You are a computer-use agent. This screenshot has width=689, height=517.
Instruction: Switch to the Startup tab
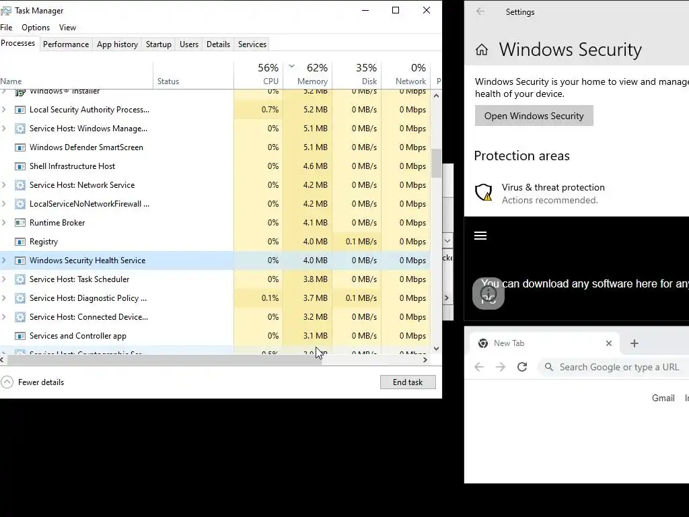[159, 44]
